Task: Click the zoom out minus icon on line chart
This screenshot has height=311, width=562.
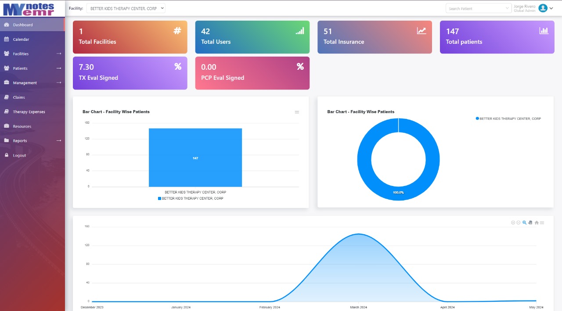Action: click(519, 223)
